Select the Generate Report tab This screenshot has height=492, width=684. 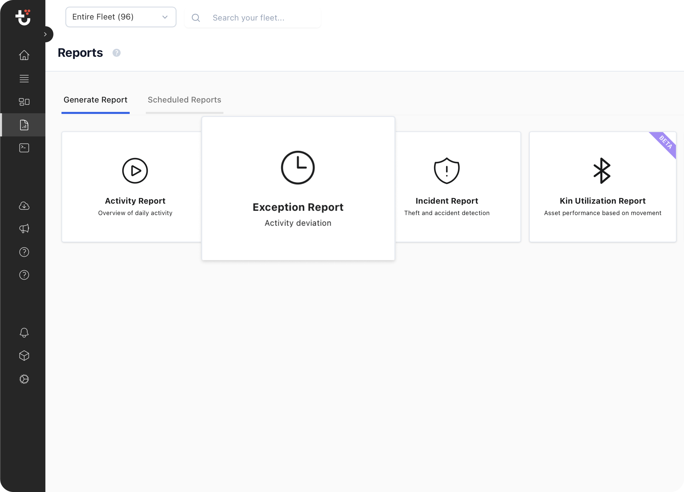[x=95, y=100]
